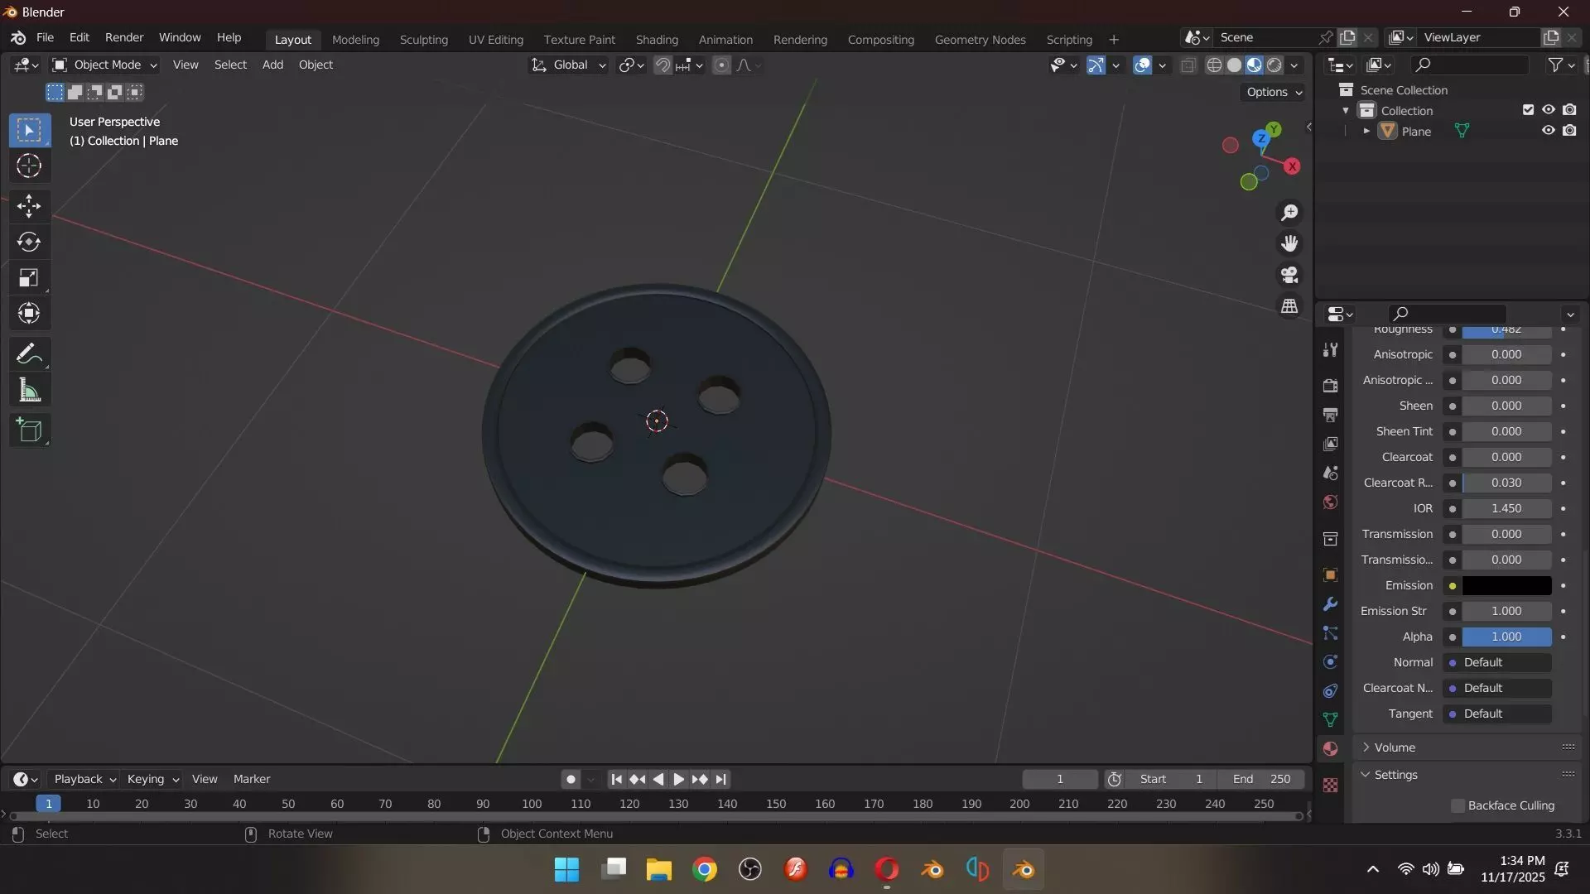
Task: Play the animation forward
Action: pos(678,779)
